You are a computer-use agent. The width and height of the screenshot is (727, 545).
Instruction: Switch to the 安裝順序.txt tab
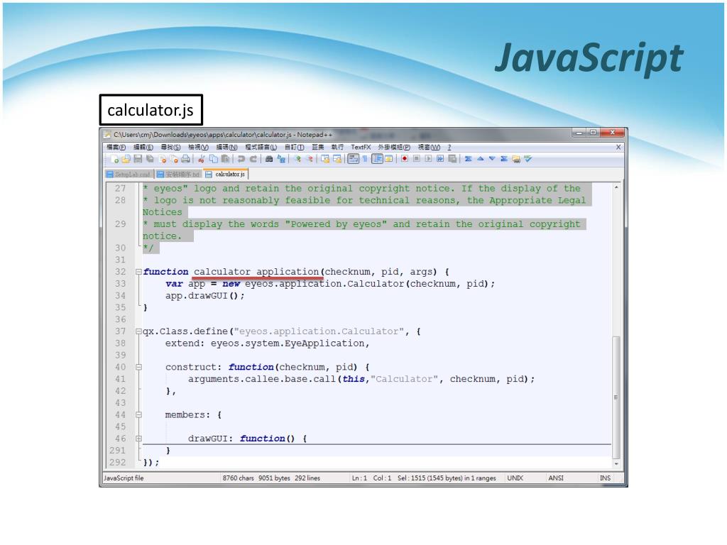coord(178,175)
